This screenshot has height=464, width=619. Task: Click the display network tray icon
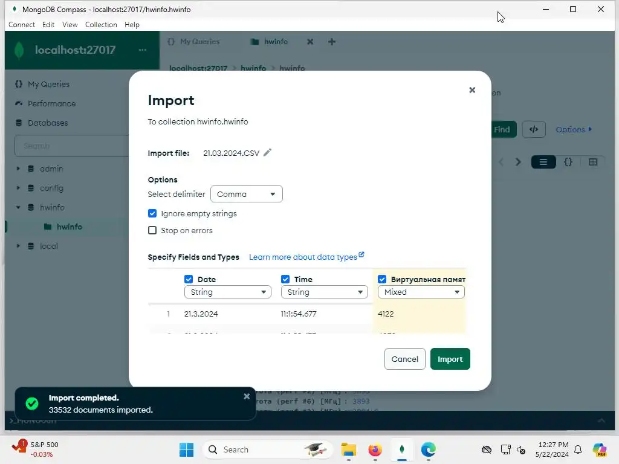pos(506,449)
